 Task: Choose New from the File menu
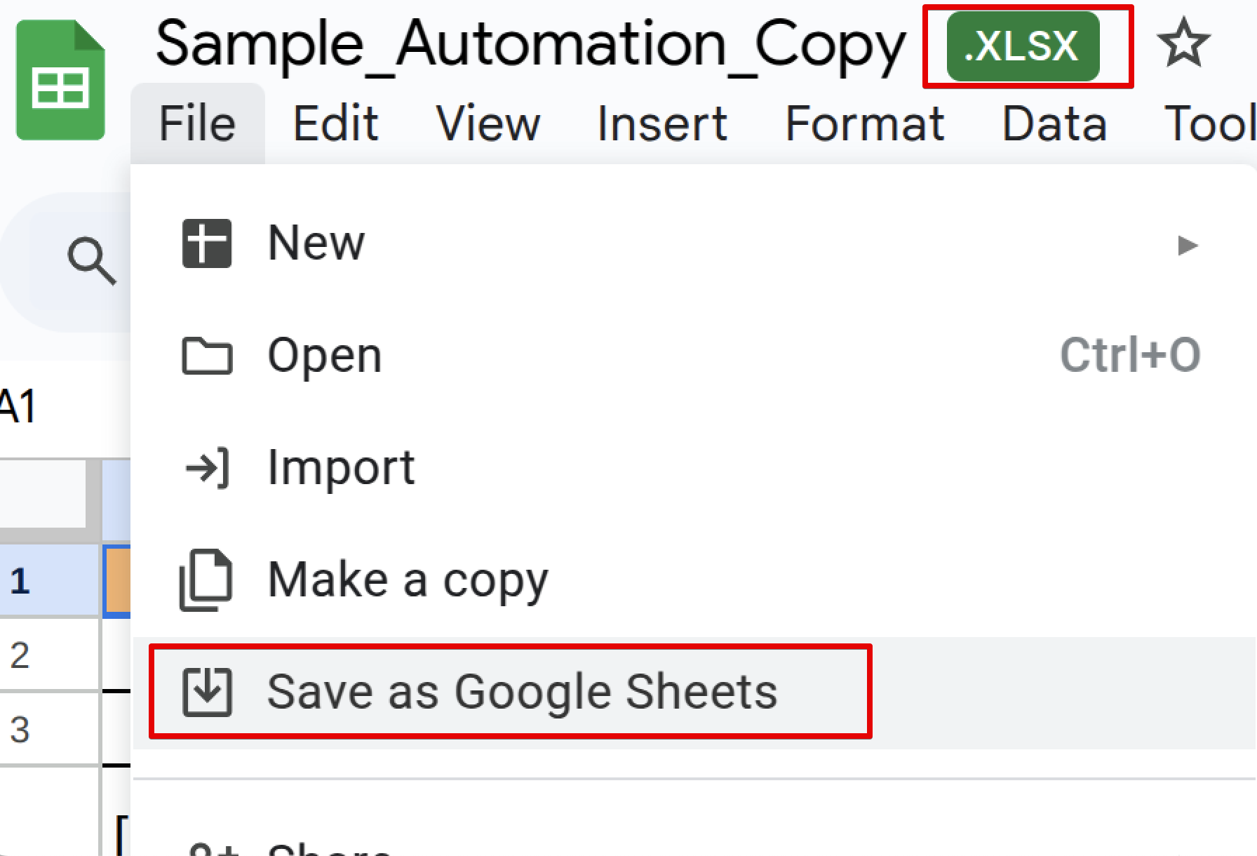tap(693, 243)
